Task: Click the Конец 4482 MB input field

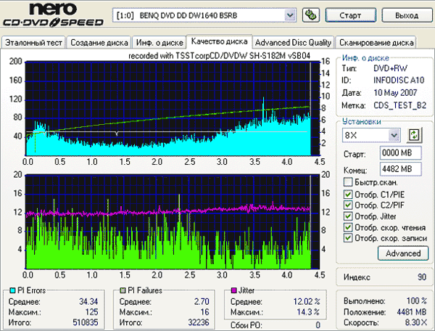Action: click(x=401, y=169)
